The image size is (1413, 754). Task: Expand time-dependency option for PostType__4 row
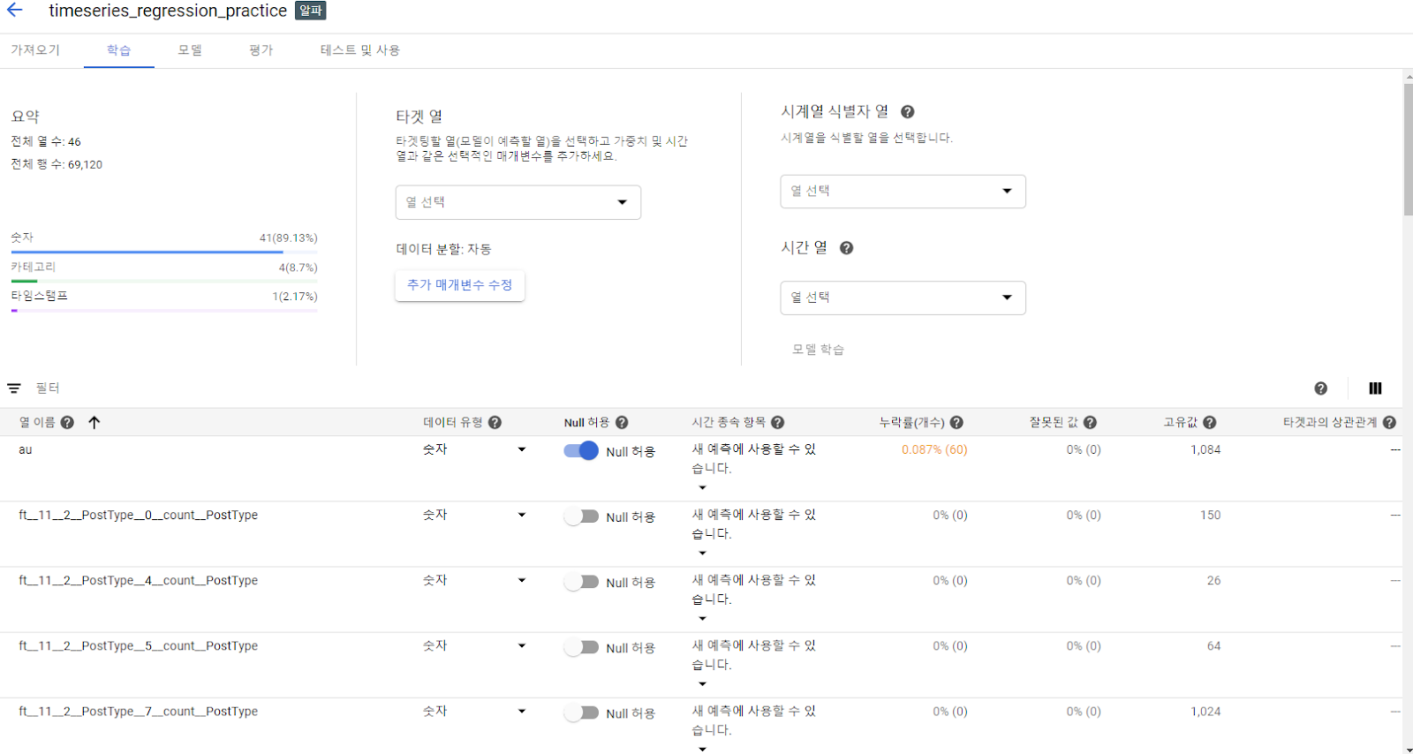click(703, 618)
